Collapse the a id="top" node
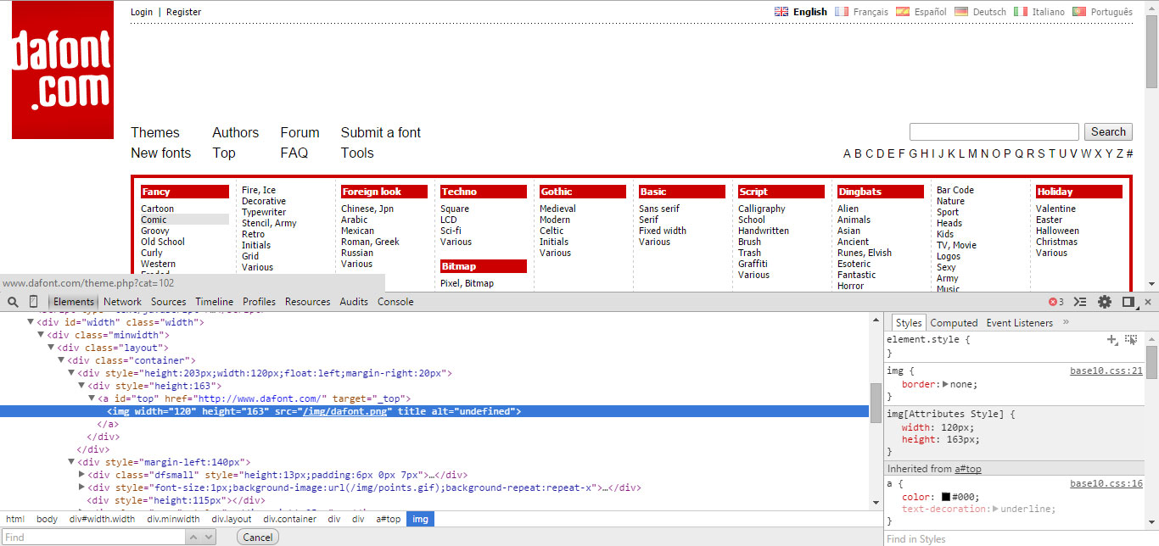The width and height of the screenshot is (1159, 546). click(x=92, y=398)
